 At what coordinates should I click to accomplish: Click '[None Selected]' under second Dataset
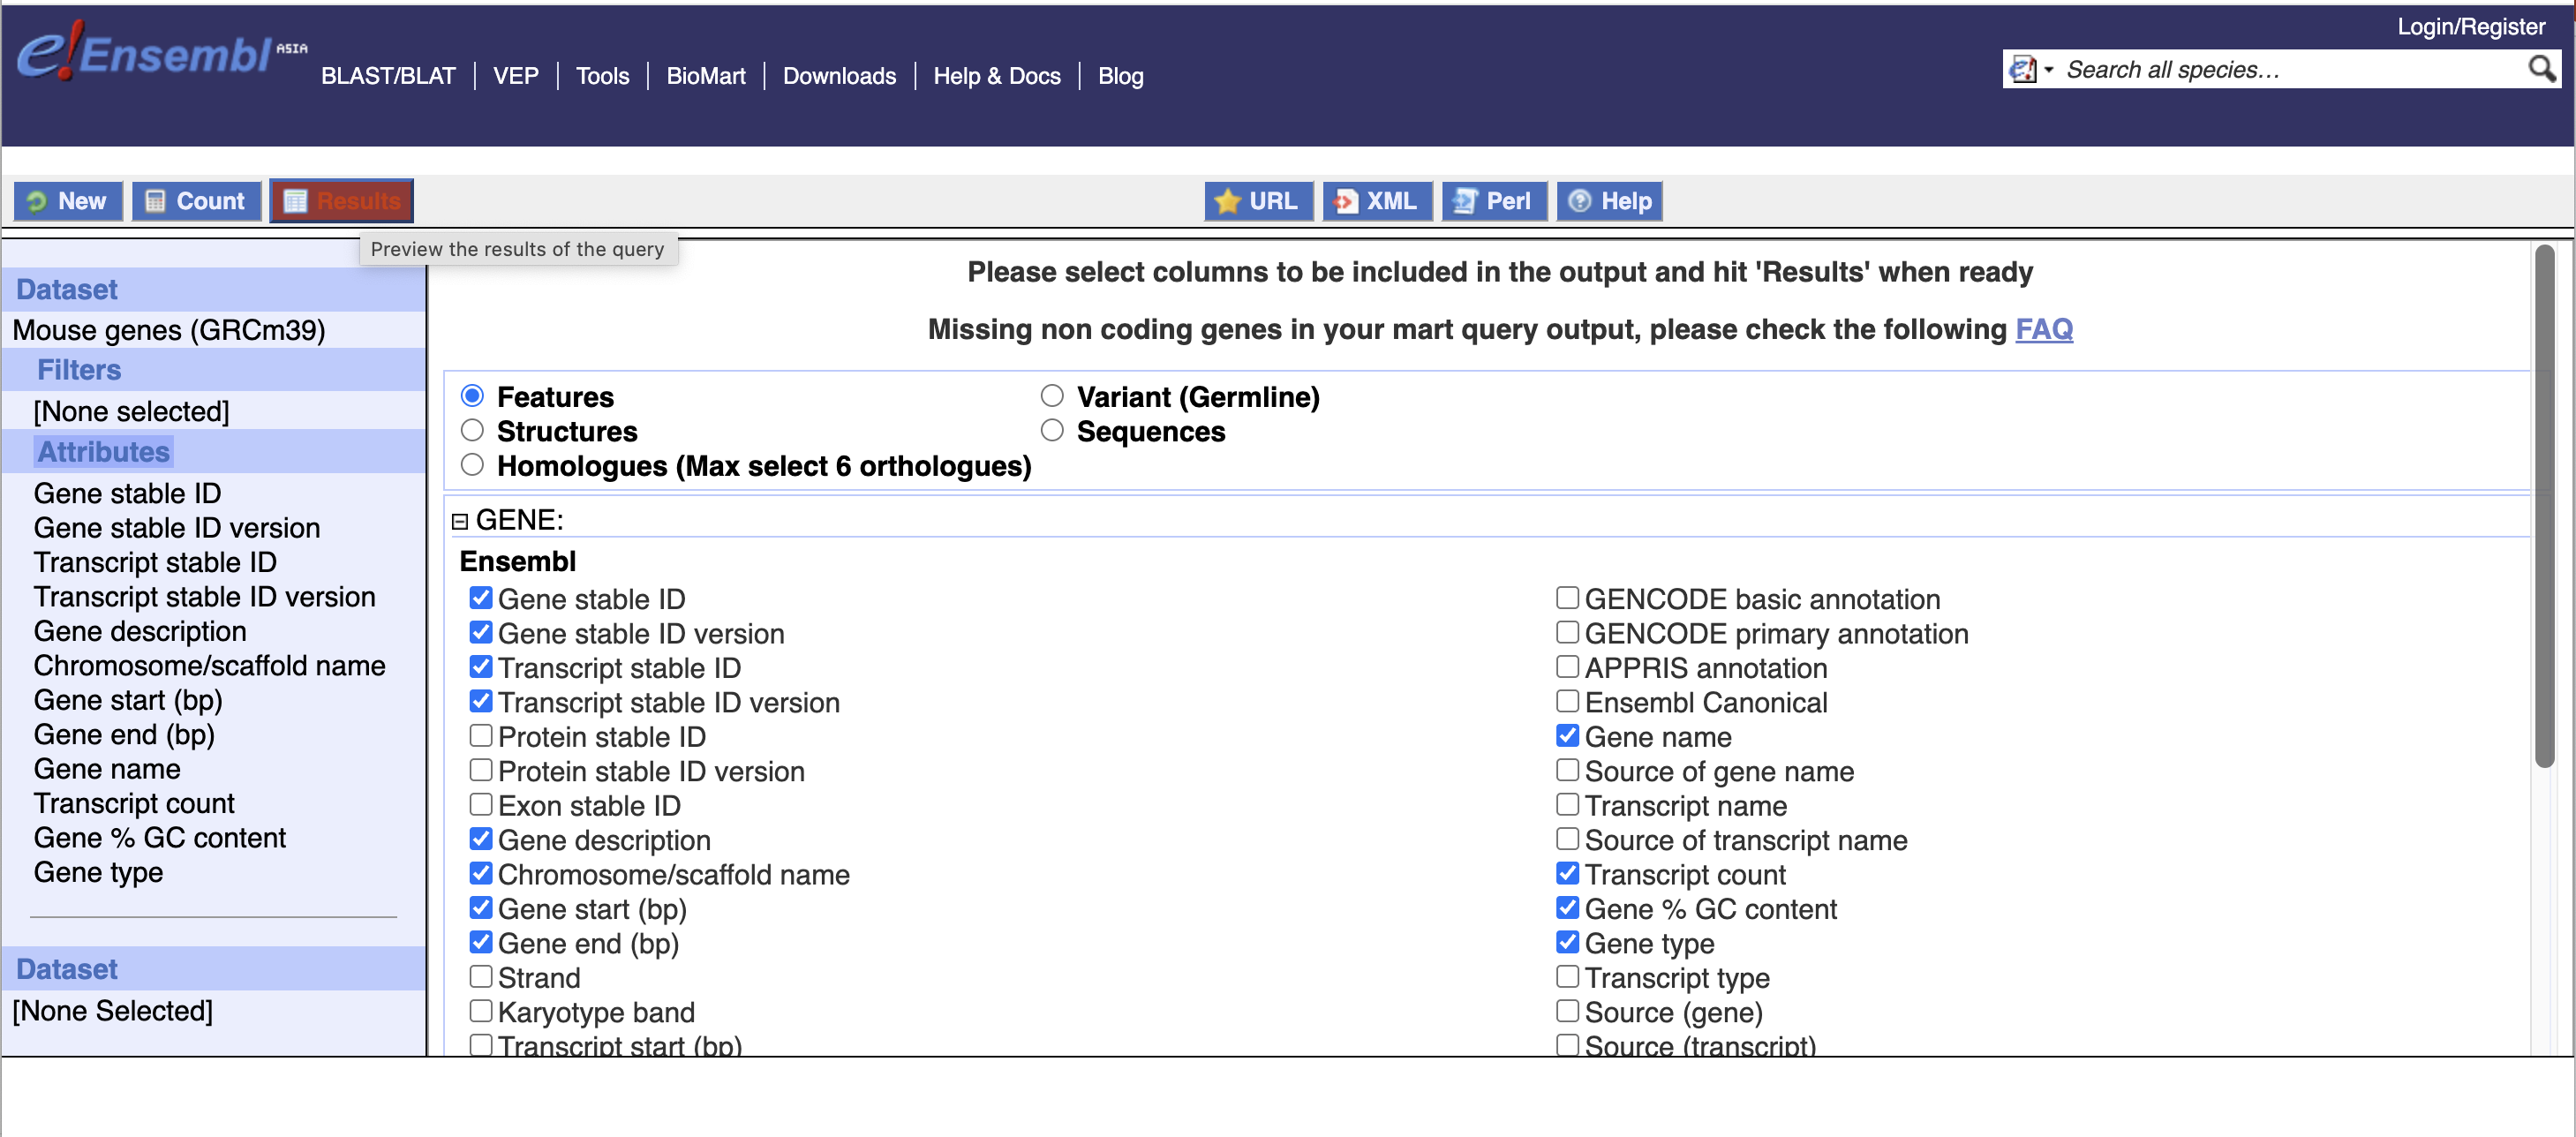(112, 1011)
